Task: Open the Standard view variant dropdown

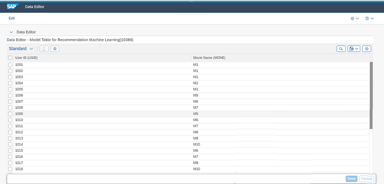Action: coord(21,49)
